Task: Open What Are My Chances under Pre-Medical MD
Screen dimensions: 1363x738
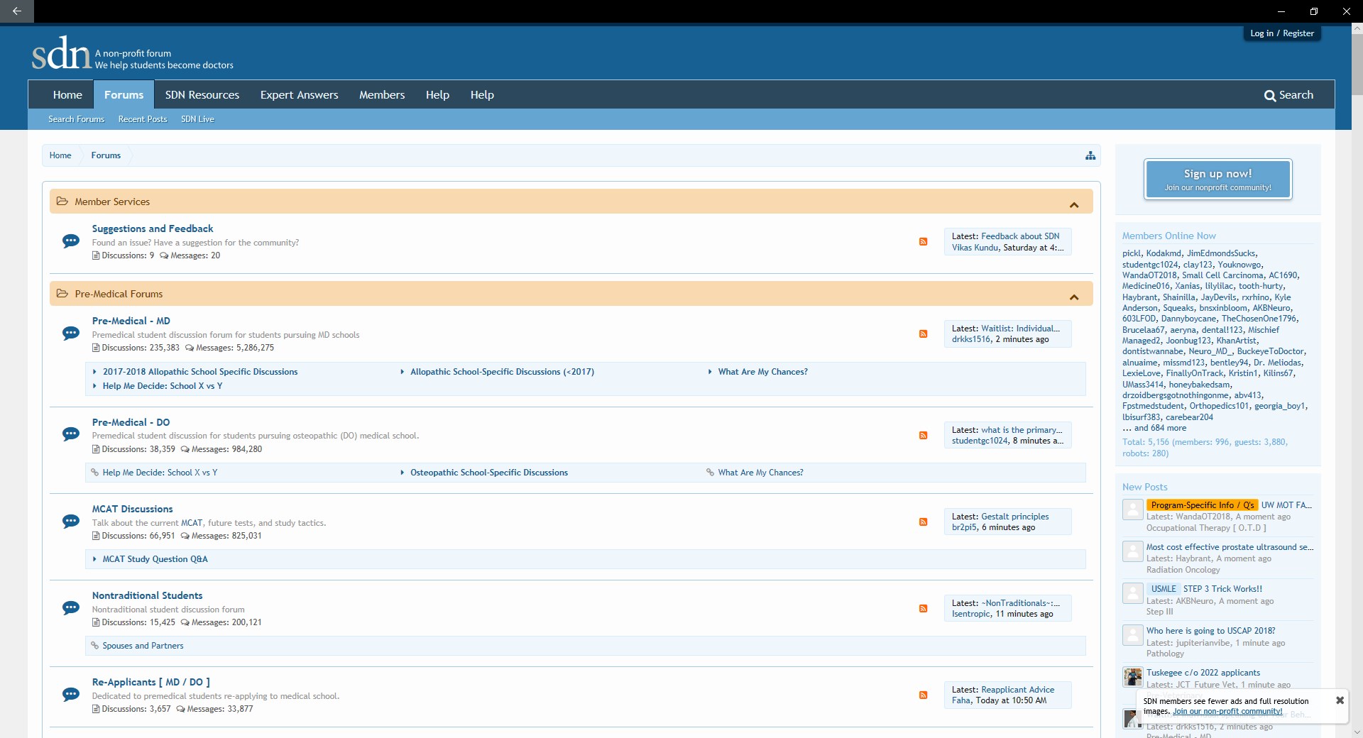Action: (x=762, y=372)
